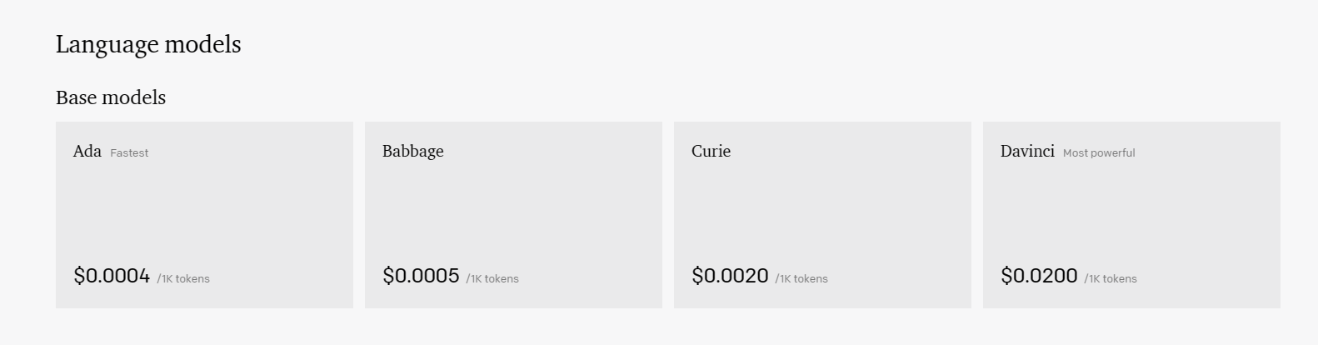Click the $0.0004 price on Ada
1318x345 pixels.
coord(112,276)
